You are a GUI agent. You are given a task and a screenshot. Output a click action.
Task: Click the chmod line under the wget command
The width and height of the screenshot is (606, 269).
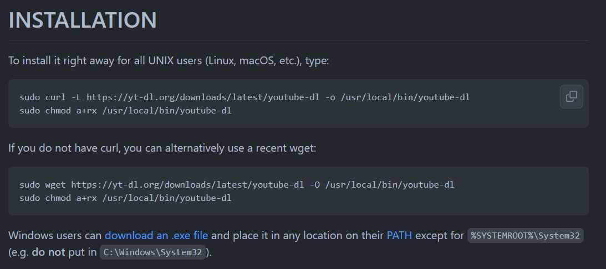pos(126,198)
